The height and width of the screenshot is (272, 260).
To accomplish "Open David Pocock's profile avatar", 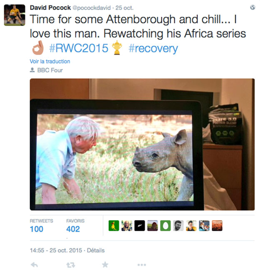I will coord(15,15).
